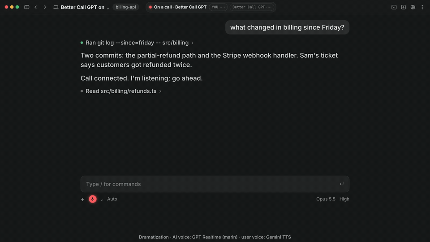Expand the Ran git log step
430x242 pixels.
pos(137,43)
